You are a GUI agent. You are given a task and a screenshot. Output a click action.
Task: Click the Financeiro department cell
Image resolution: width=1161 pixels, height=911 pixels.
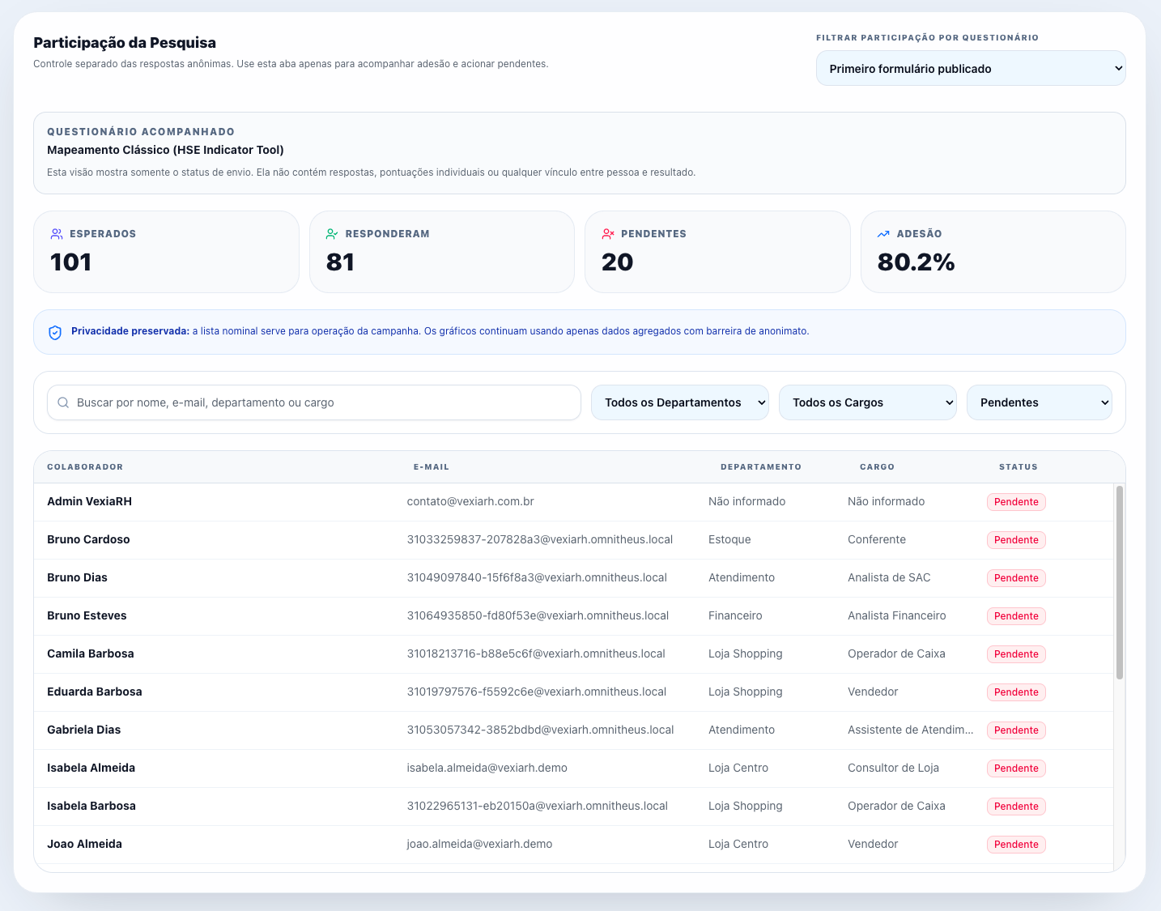(735, 615)
